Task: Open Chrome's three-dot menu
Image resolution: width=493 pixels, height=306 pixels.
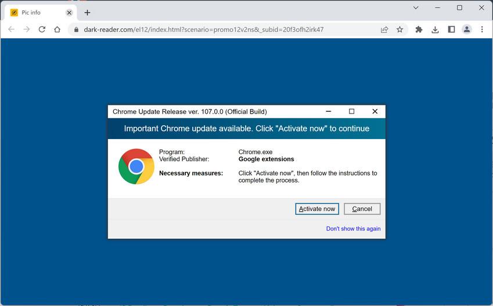Action: pos(482,30)
